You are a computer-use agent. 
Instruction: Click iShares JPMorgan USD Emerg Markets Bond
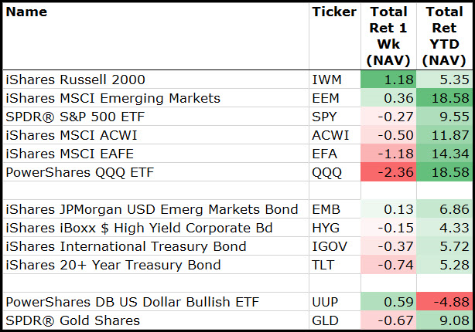tap(152, 209)
